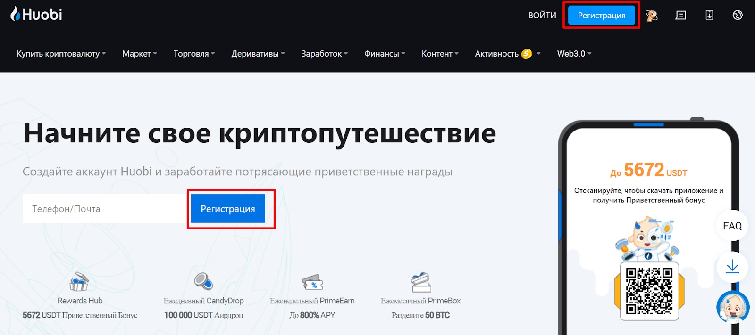
Task: Click the QR code in the phone mockup
Action: coord(649,291)
